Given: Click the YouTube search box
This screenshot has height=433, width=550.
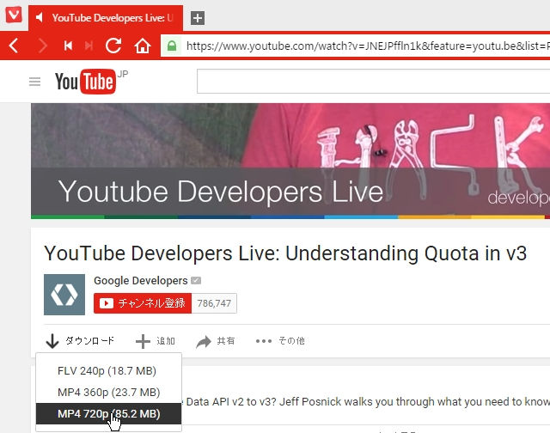Looking at the screenshot, I should (373, 82).
